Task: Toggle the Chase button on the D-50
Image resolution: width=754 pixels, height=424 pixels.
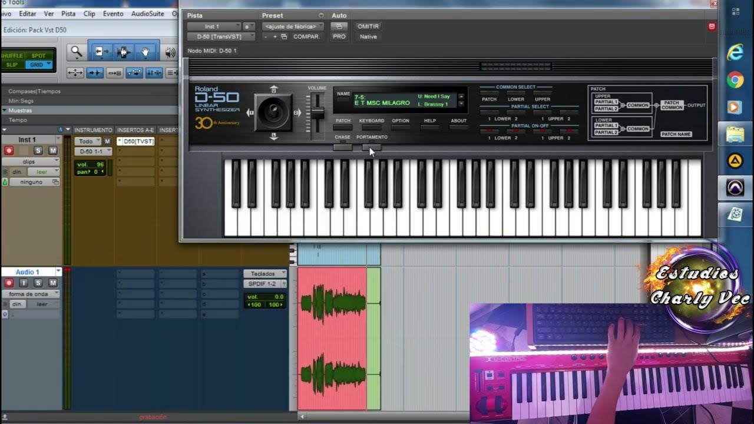Action: click(x=342, y=147)
